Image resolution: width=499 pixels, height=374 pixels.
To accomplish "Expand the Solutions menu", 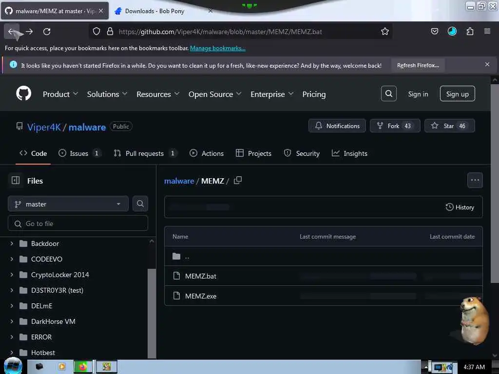I will point(107,94).
